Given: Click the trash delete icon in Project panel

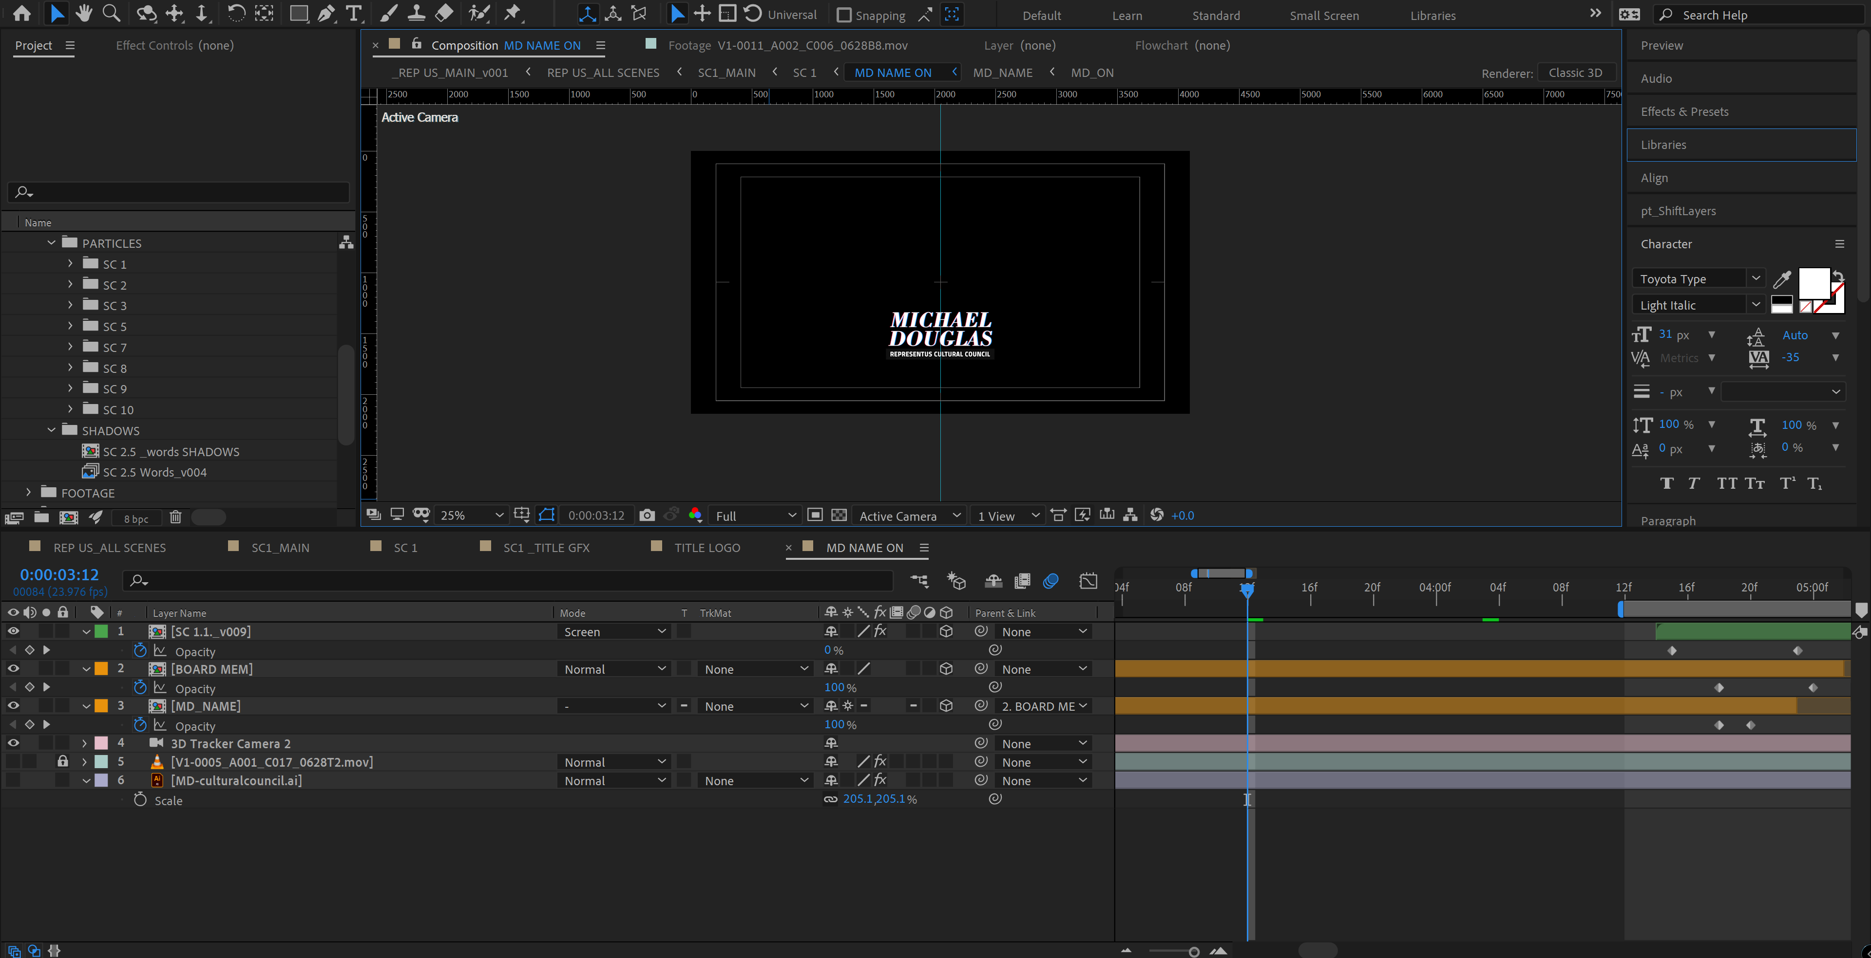Looking at the screenshot, I should click(175, 517).
